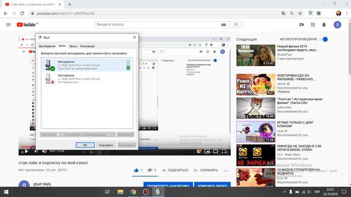The image size is (351, 197).
Task: Open the Windows Start menu
Action: [6, 192]
